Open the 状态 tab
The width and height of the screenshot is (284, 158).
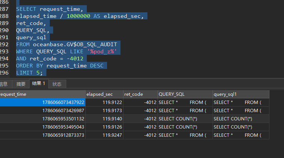pyautogui.click(x=57, y=84)
